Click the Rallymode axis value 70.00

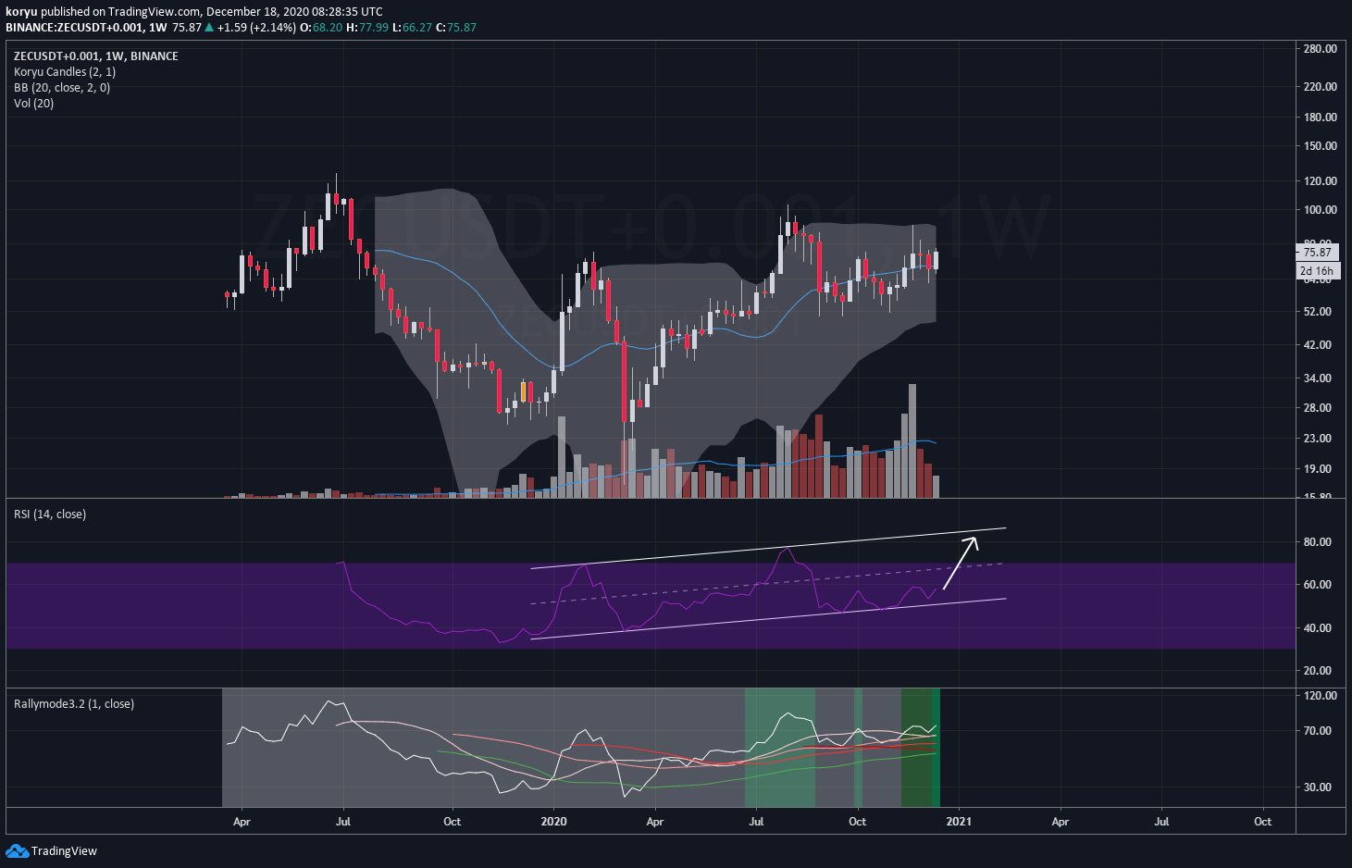click(x=1318, y=730)
